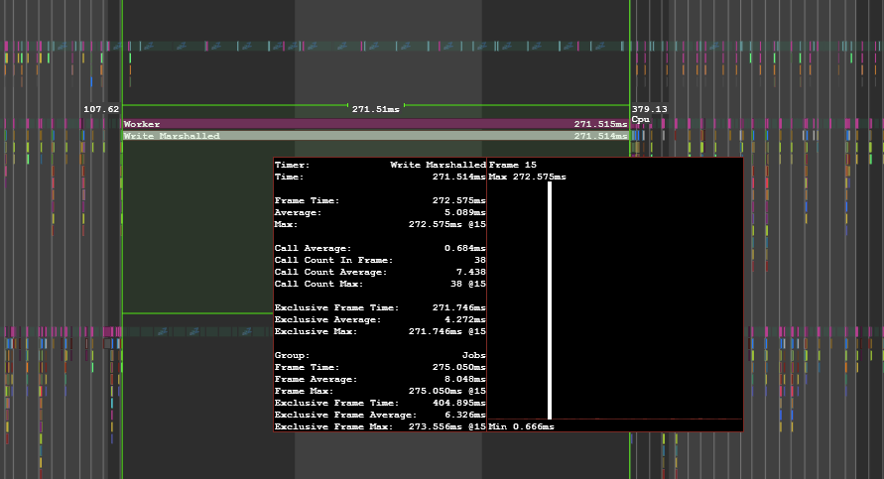Click the Exclusive Average 4.272ms row
Screen dimensions: 884x479
(380, 319)
